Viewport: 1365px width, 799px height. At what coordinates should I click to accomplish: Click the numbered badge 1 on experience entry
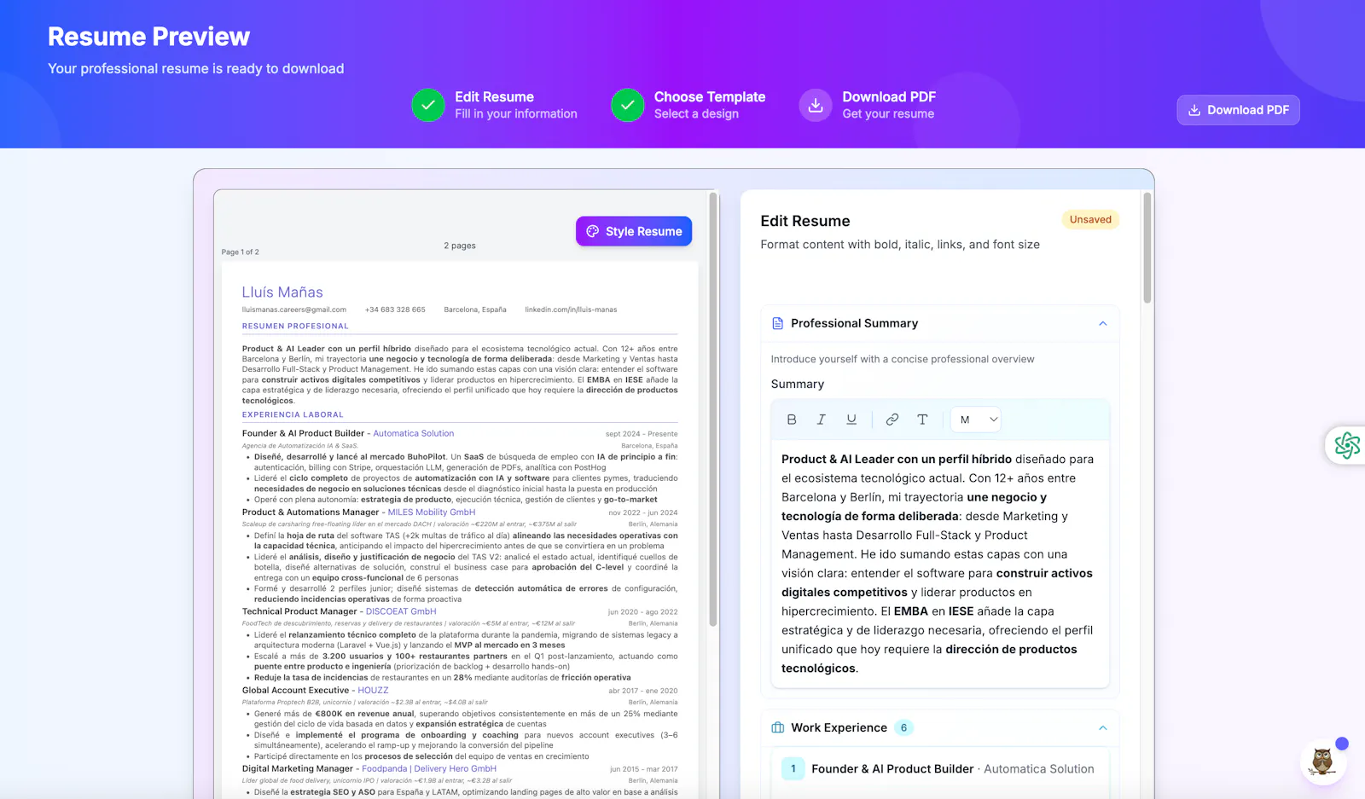tap(793, 768)
